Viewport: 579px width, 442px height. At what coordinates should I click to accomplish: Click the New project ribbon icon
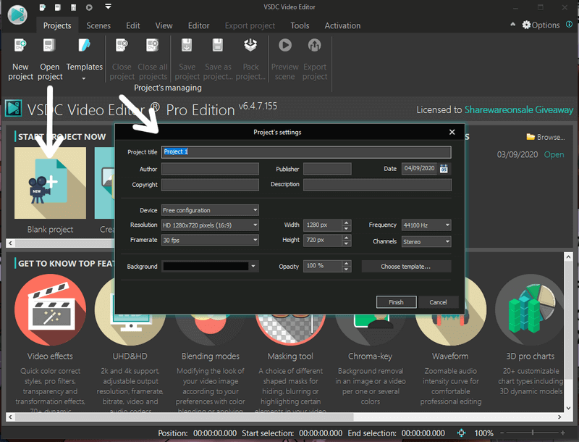(x=20, y=46)
